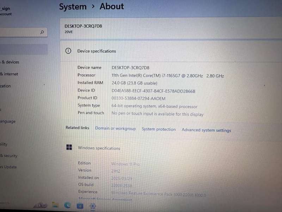Click the Device specifications info icon

click(x=68, y=51)
